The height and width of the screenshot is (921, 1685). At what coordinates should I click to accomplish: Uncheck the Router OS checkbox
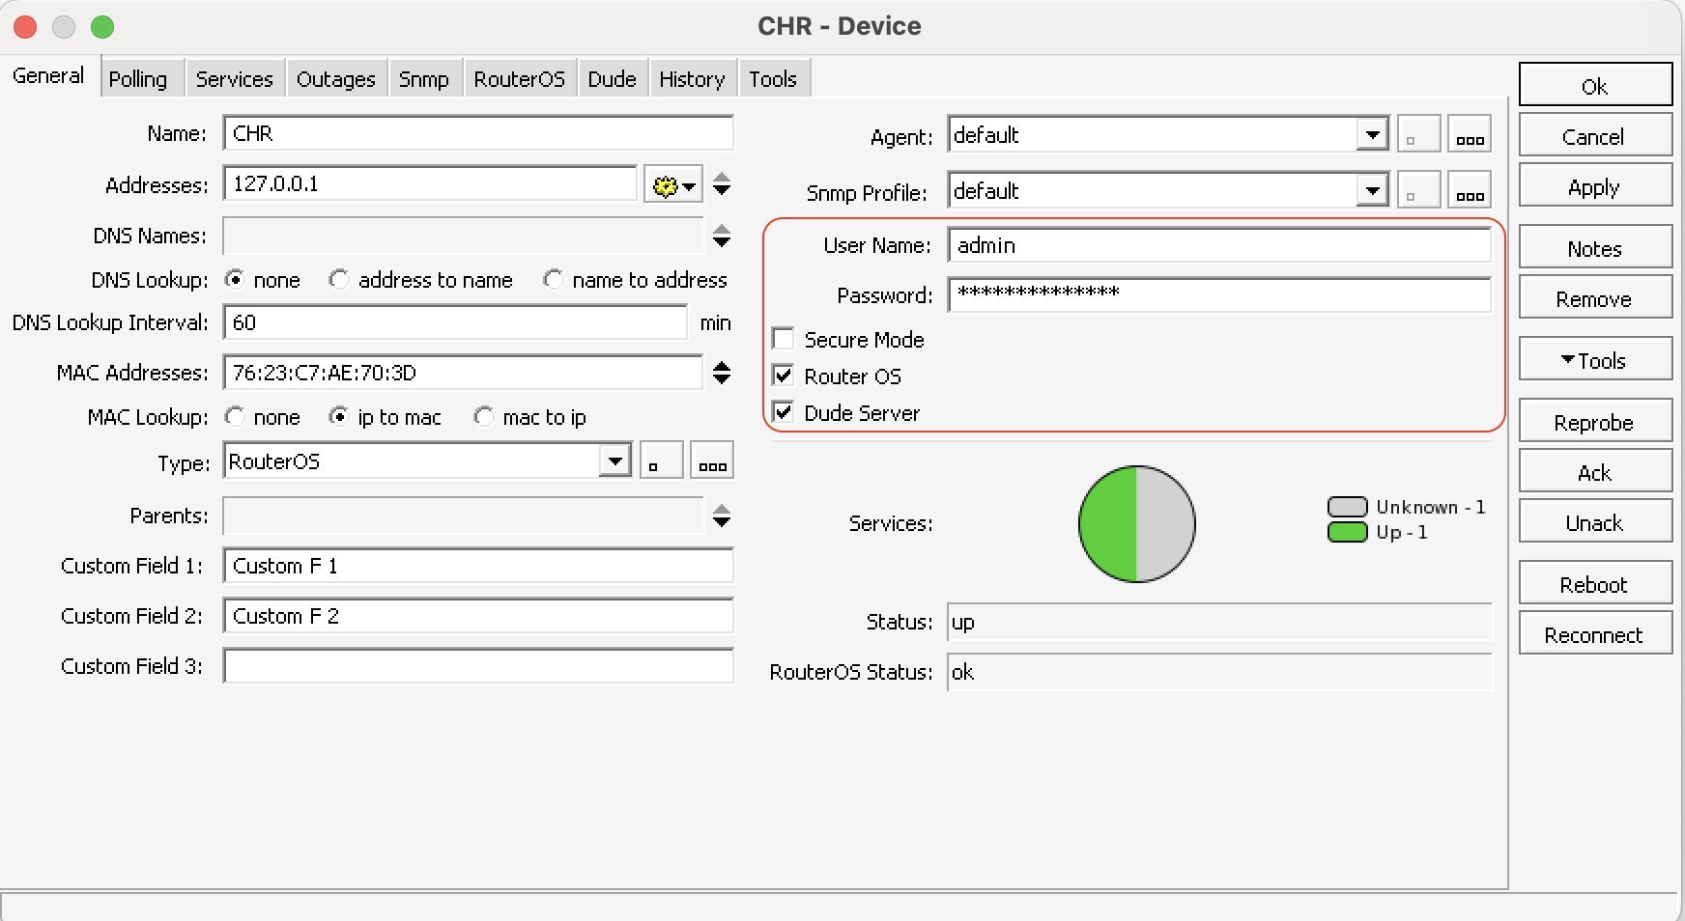[x=783, y=376]
